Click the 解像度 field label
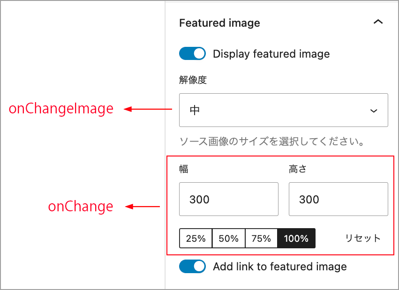The height and width of the screenshot is (290, 399). 193,80
